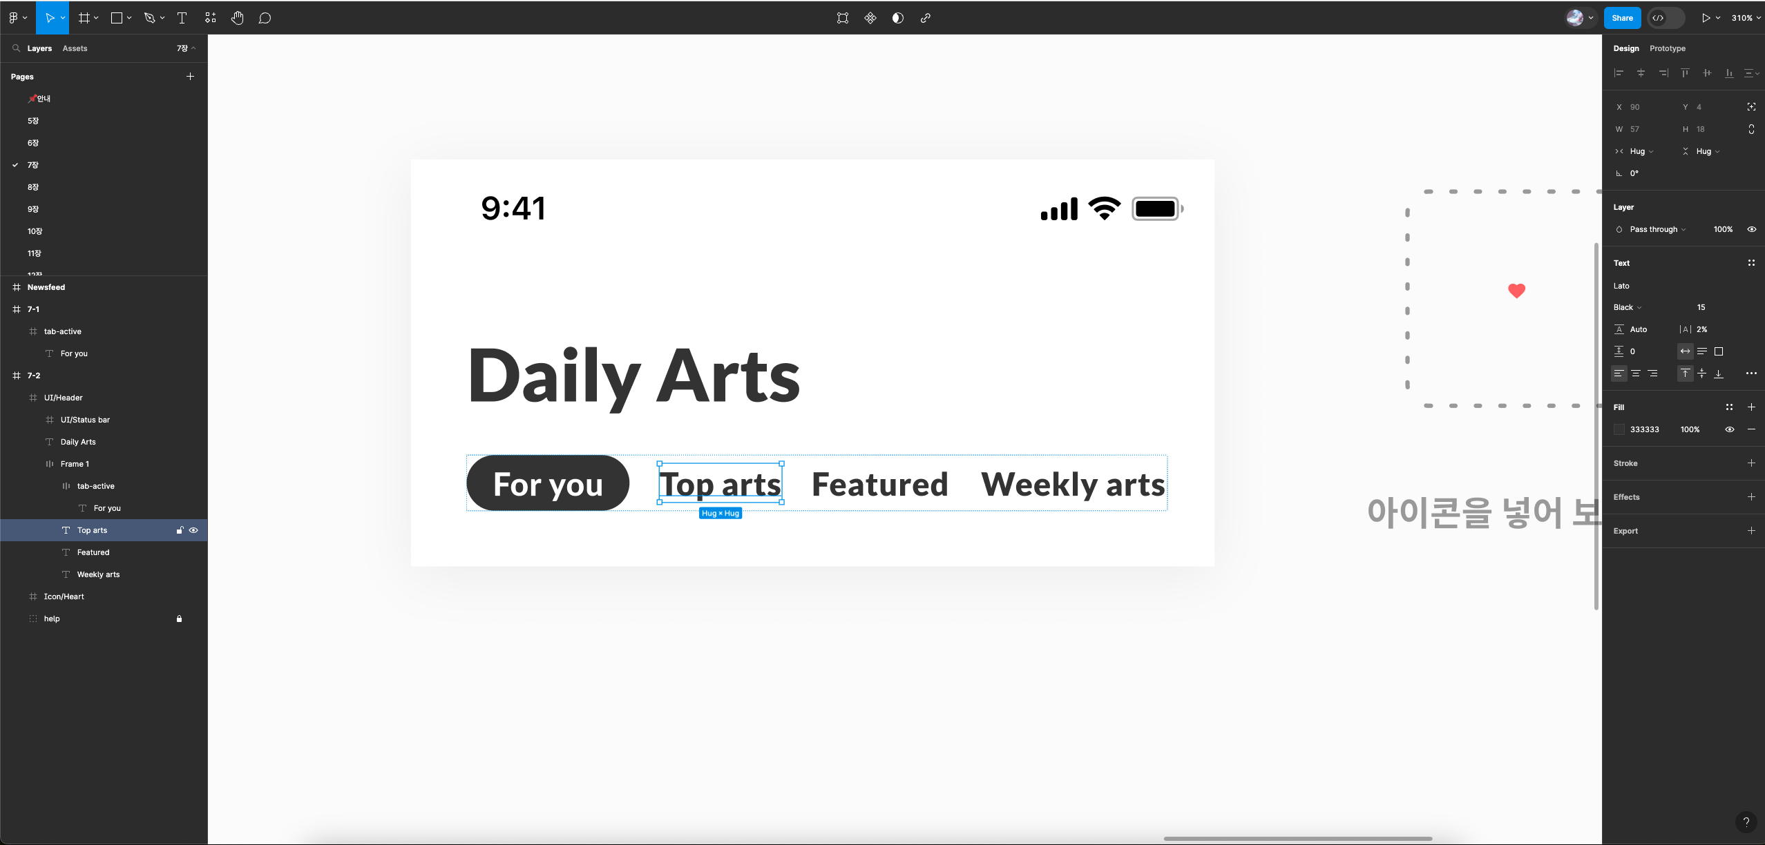Select the Hand tool

click(237, 18)
